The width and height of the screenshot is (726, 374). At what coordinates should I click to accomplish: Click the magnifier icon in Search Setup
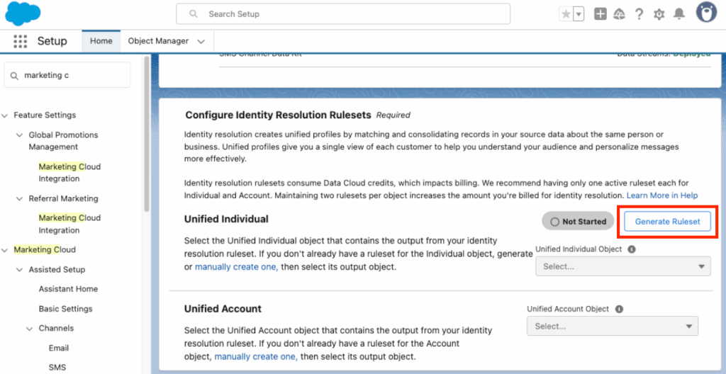(x=194, y=14)
